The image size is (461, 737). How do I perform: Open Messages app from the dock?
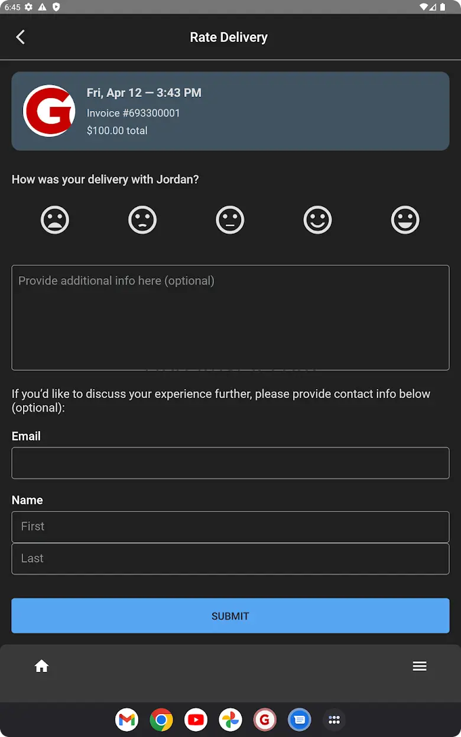[300, 720]
